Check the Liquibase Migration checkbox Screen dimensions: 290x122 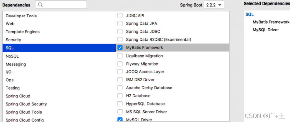tap(120, 56)
